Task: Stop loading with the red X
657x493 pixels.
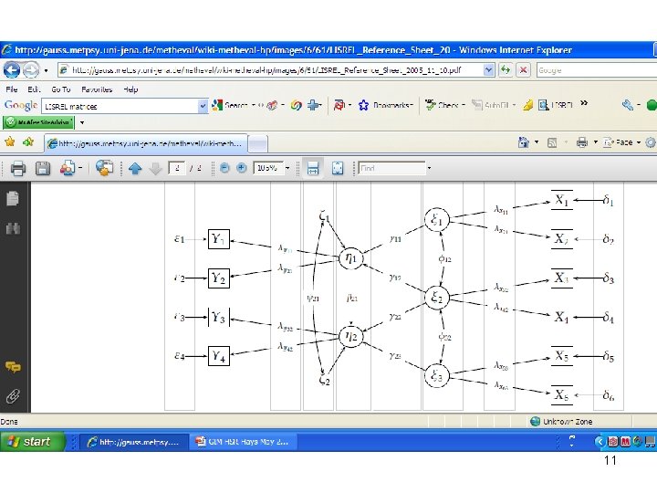Action: pos(523,70)
